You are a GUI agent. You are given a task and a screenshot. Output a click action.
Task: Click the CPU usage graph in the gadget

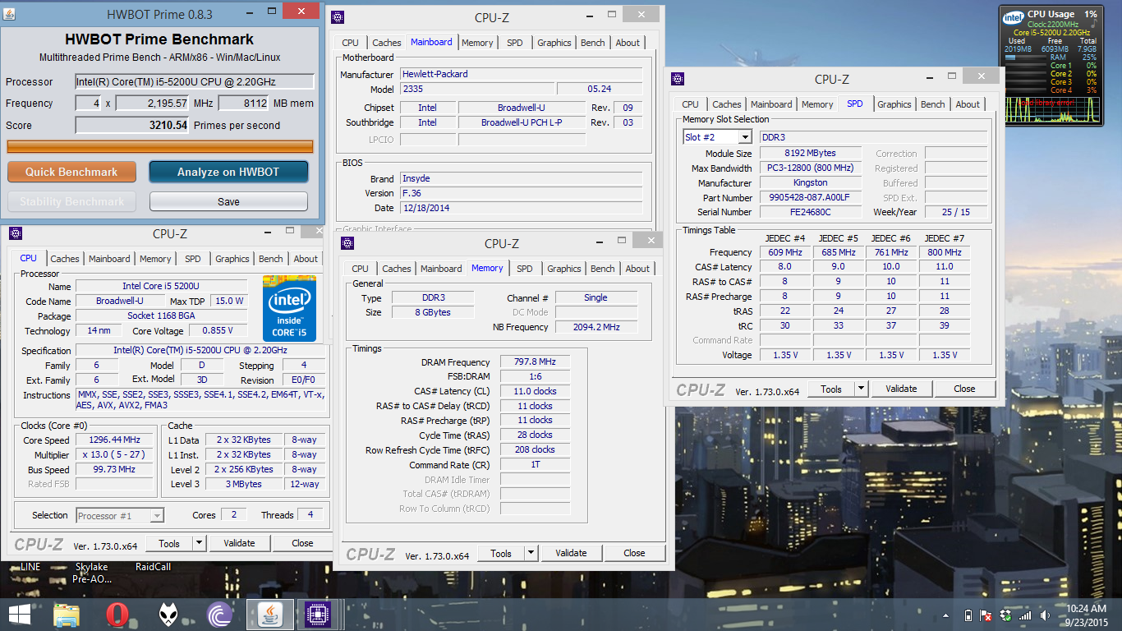pos(1051,110)
